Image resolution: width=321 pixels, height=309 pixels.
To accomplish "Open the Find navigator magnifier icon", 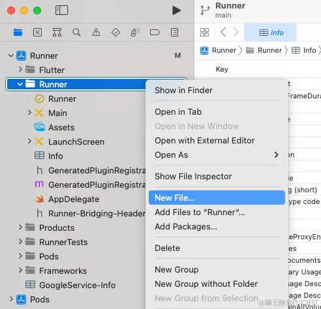I will [x=76, y=33].
